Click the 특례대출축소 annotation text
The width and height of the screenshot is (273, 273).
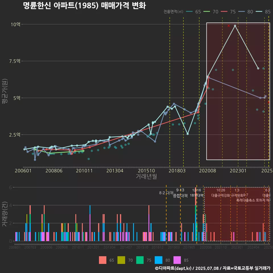pos(246,200)
